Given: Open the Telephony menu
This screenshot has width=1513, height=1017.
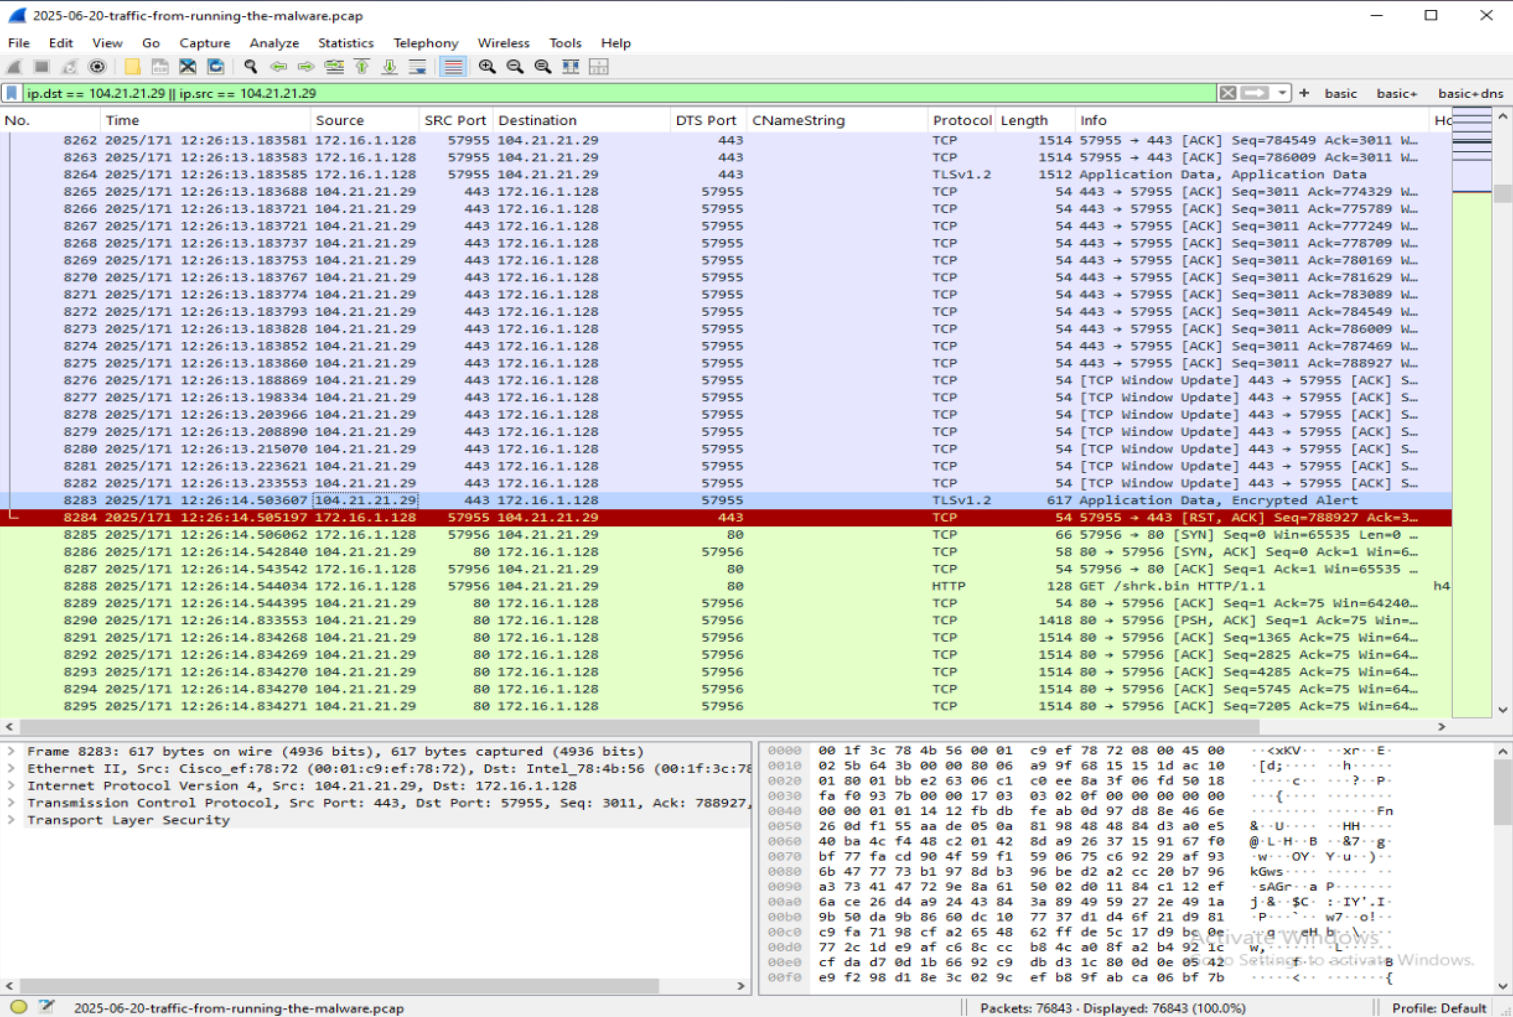Looking at the screenshot, I should [426, 43].
